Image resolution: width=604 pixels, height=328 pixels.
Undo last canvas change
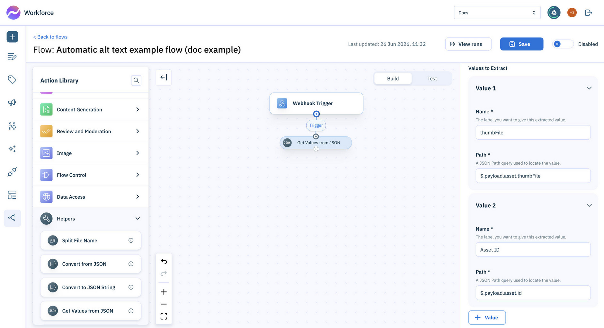[x=164, y=261]
